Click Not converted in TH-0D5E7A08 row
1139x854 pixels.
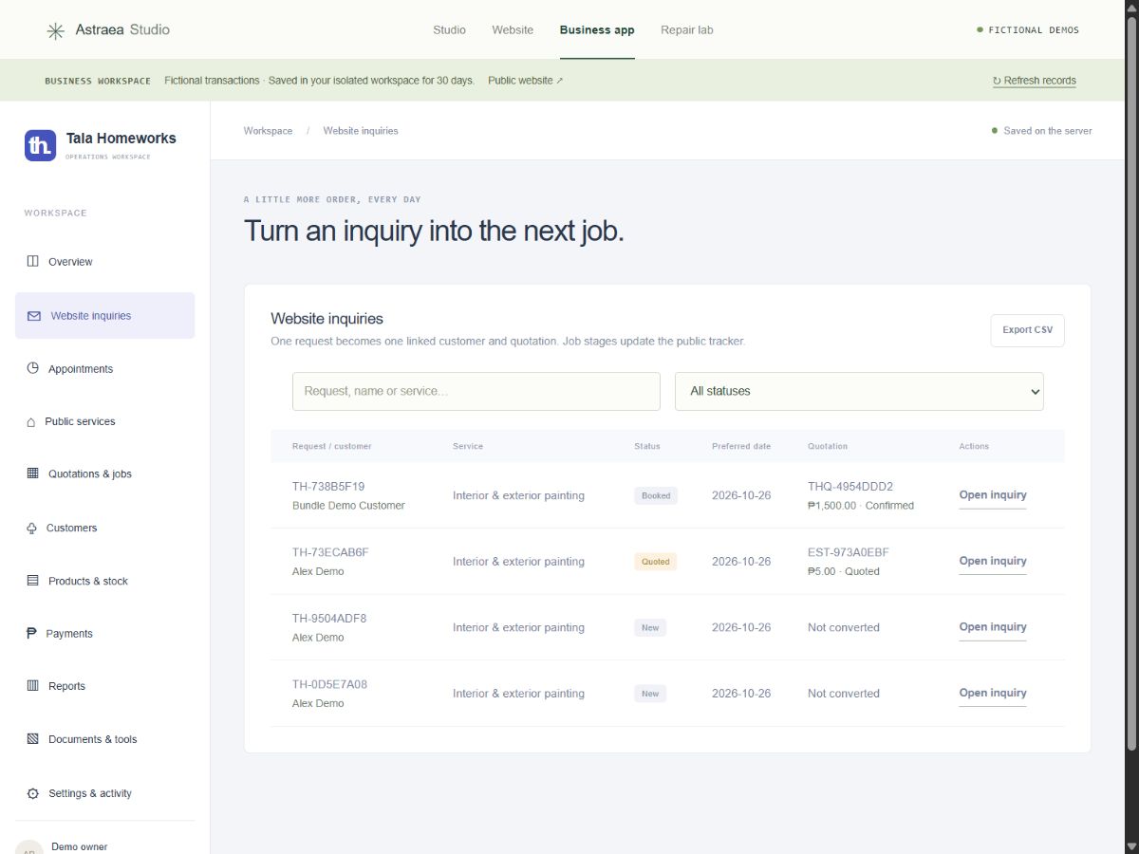click(x=844, y=694)
